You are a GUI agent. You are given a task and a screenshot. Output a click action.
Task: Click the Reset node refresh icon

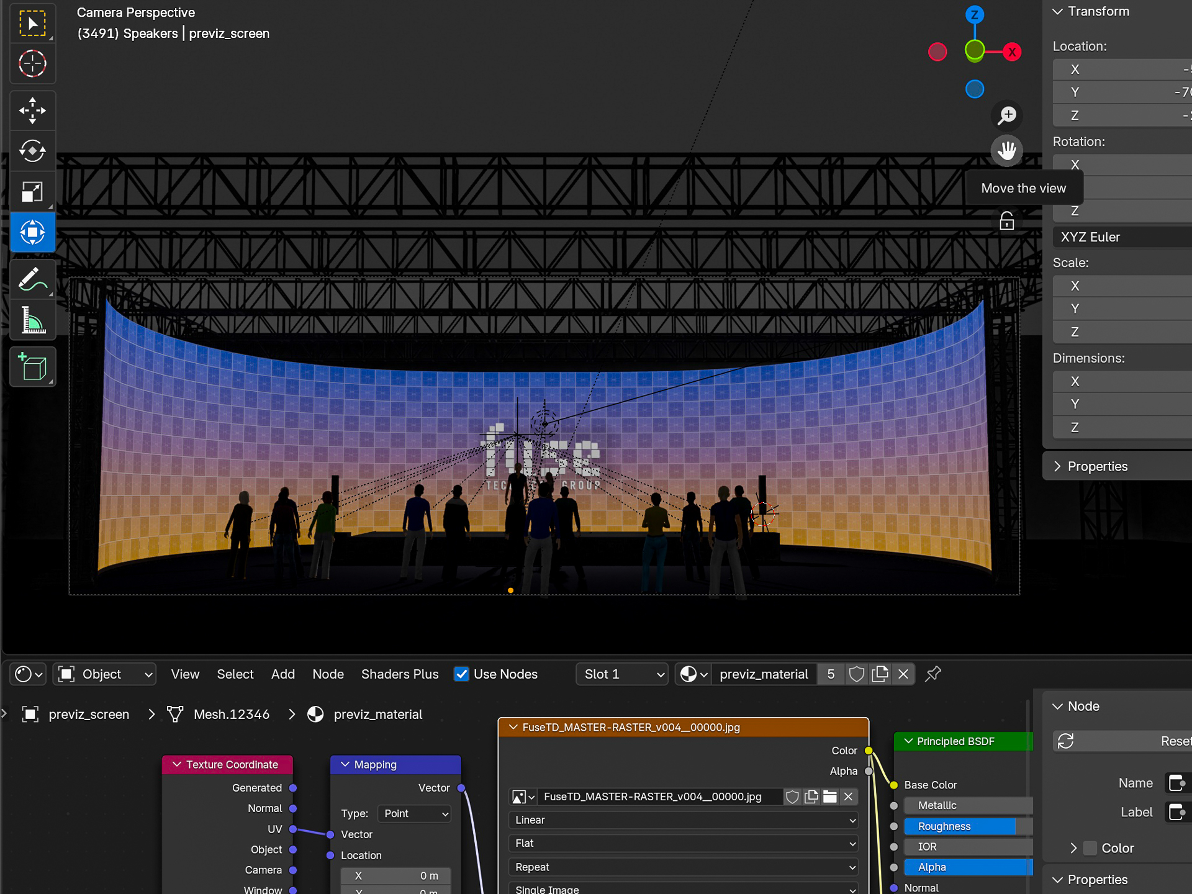(x=1065, y=741)
